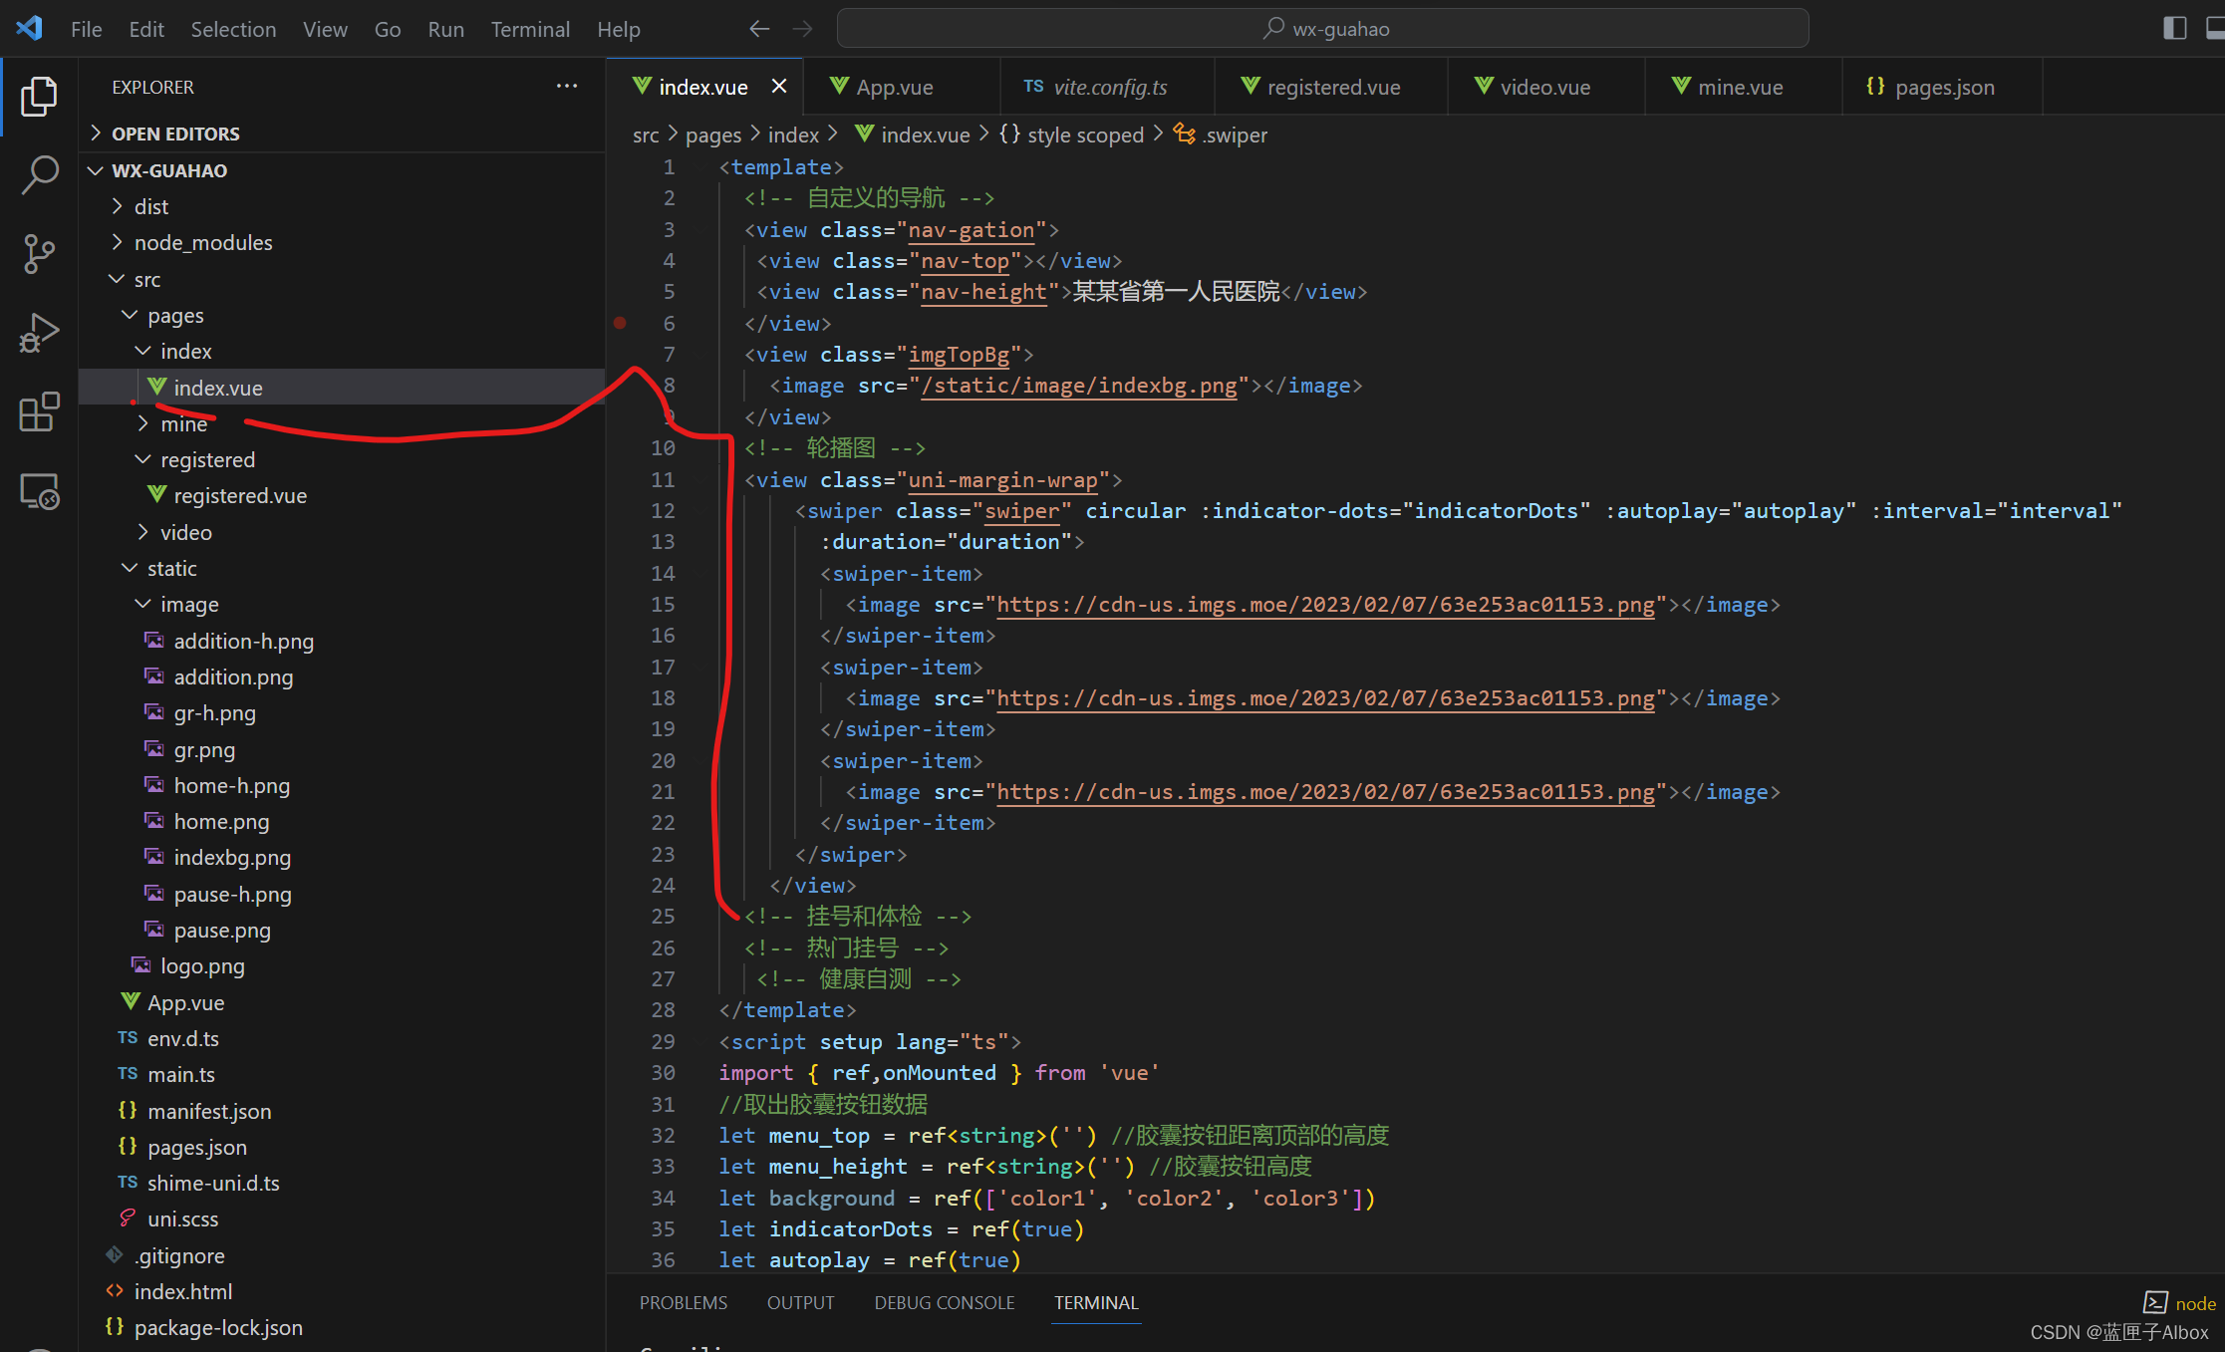This screenshot has width=2225, height=1352.
Task: Open the Source Control view
Action: (x=39, y=253)
